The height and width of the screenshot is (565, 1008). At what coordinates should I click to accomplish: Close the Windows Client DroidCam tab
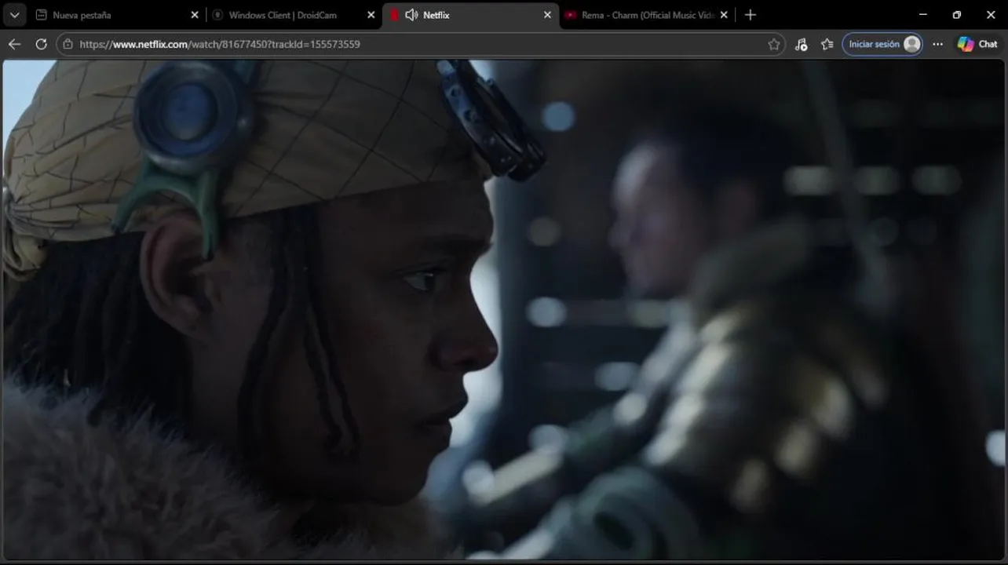[371, 15]
